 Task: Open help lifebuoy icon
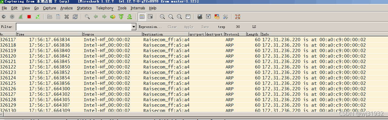tap(237, 17)
